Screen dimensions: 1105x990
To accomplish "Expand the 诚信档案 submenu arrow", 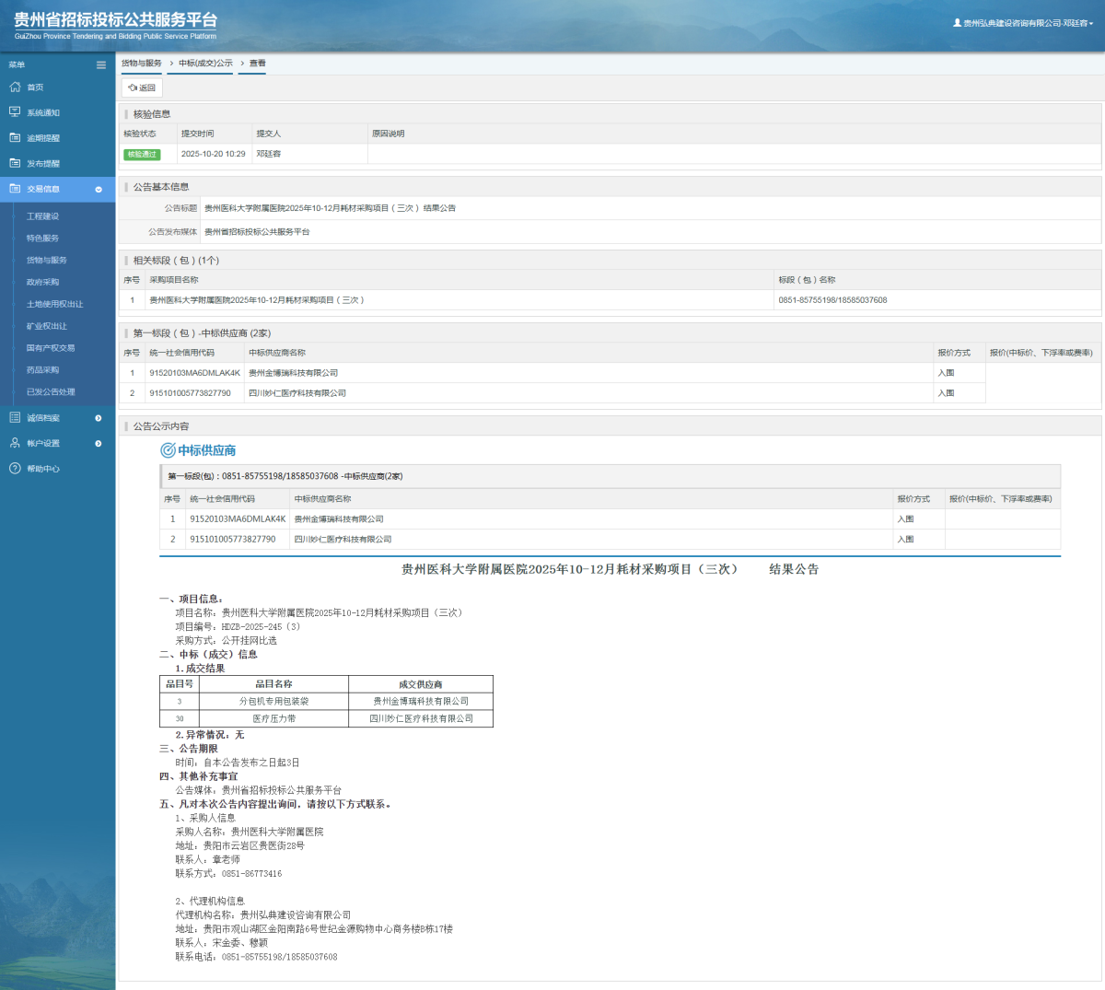I will pos(99,418).
